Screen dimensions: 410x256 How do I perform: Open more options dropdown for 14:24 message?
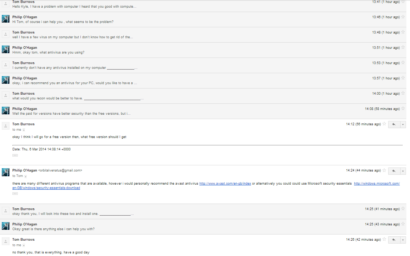pyautogui.click(x=403, y=171)
